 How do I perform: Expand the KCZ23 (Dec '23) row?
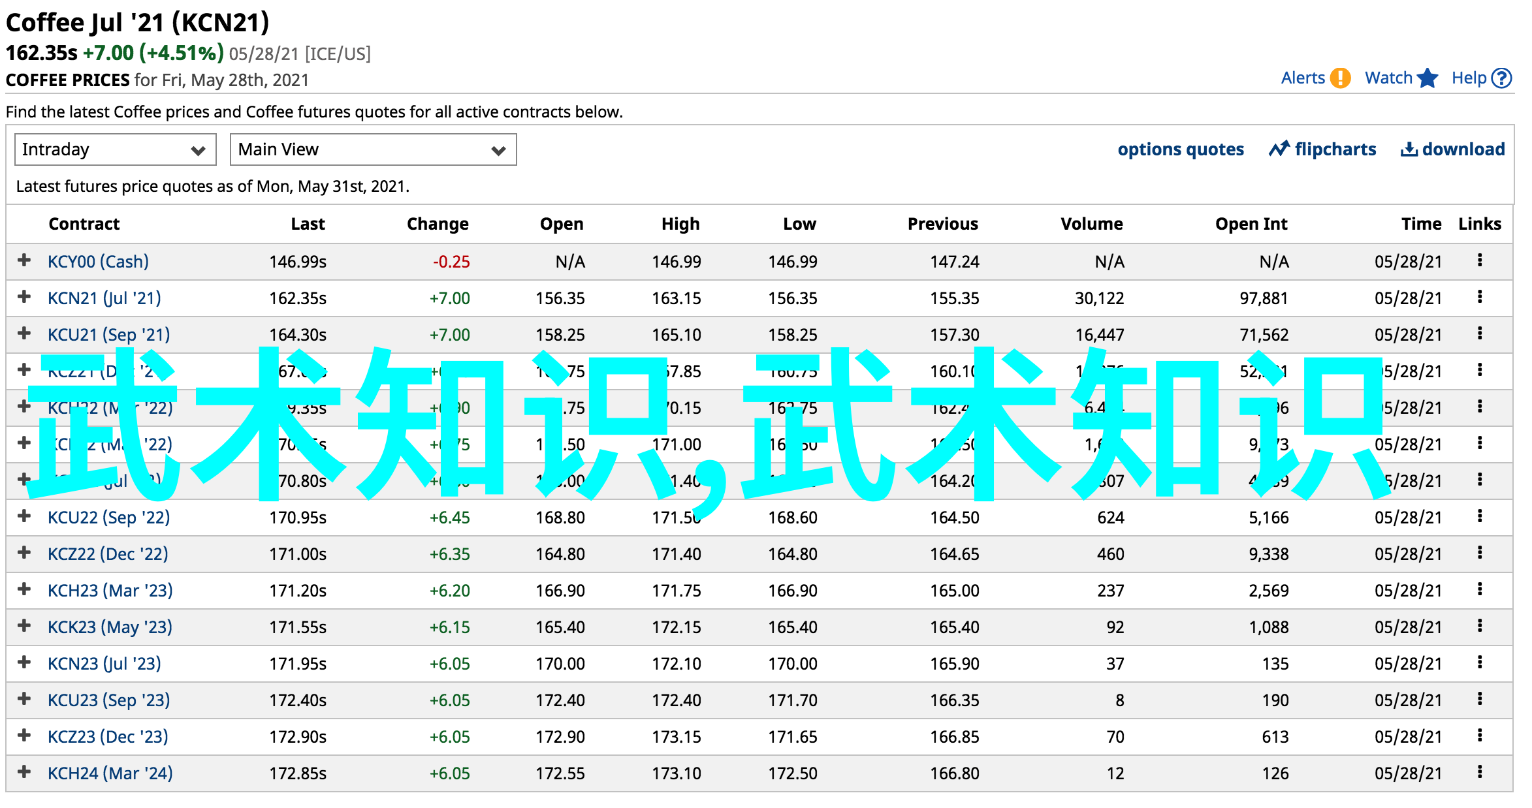point(24,736)
